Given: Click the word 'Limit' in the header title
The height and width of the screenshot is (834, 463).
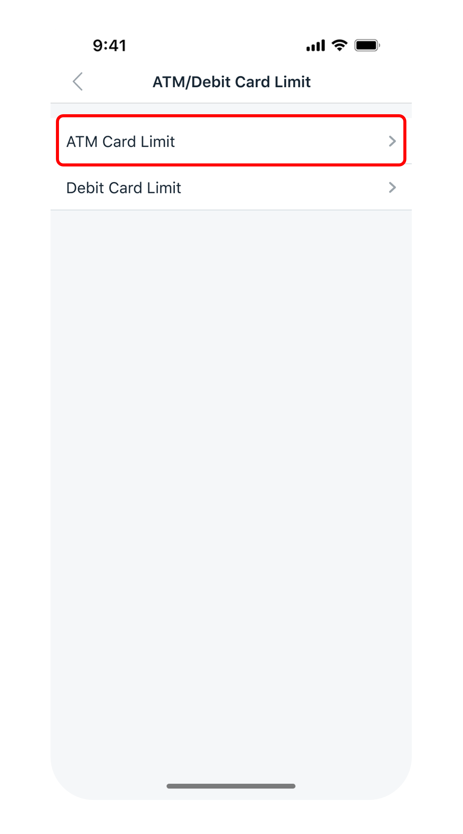Looking at the screenshot, I should pos(292,82).
